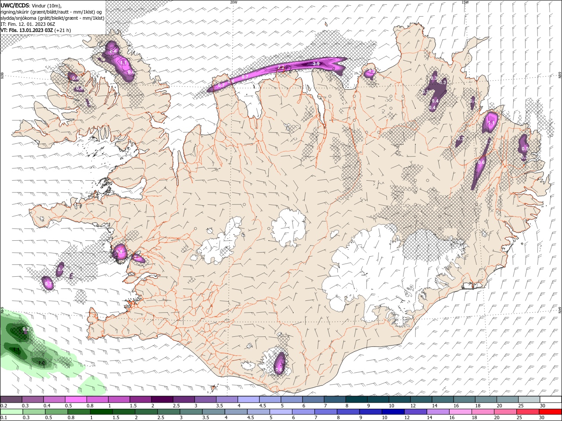Select the rain legend swatch starting at 16 (light pink)

[460, 412]
